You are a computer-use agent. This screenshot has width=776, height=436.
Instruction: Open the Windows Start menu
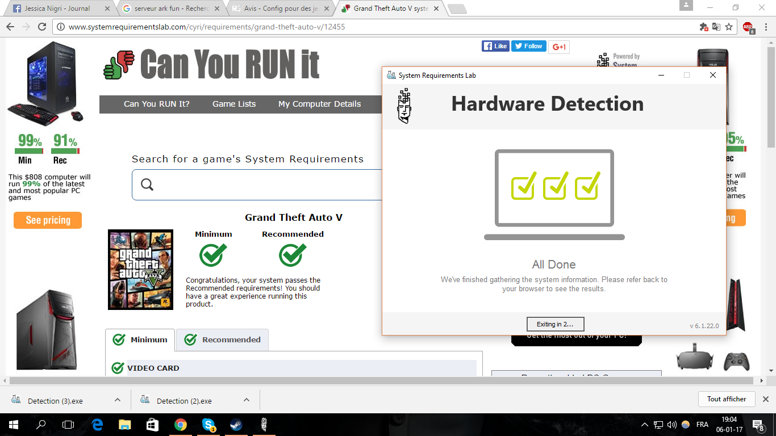point(13,424)
